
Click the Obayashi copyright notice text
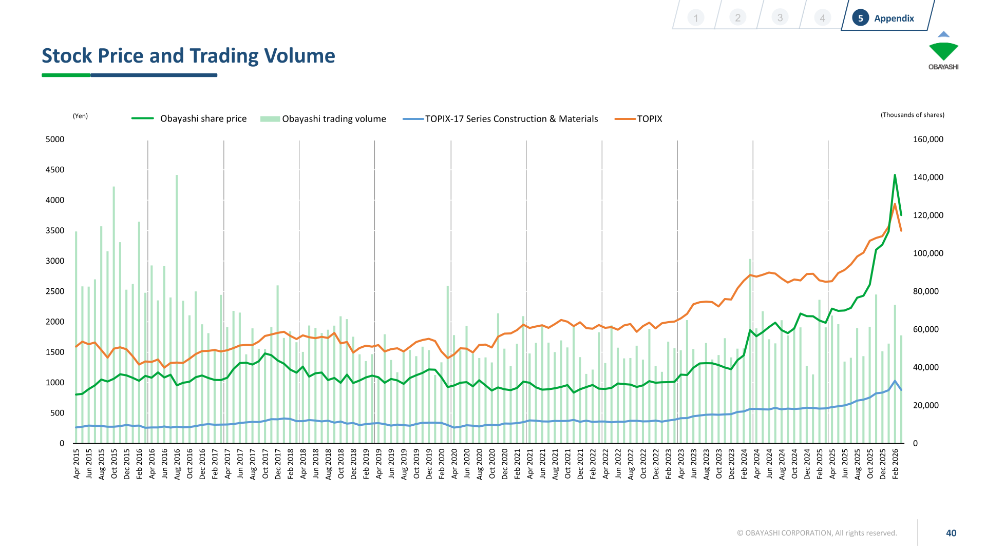coord(817,533)
